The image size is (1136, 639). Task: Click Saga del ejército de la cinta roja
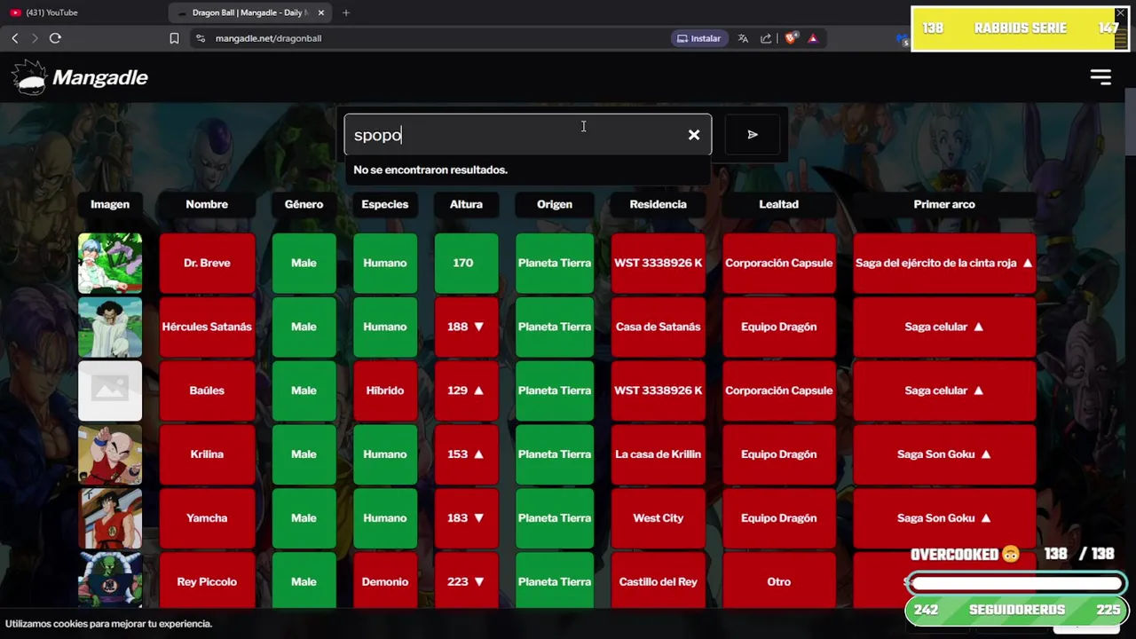(944, 263)
